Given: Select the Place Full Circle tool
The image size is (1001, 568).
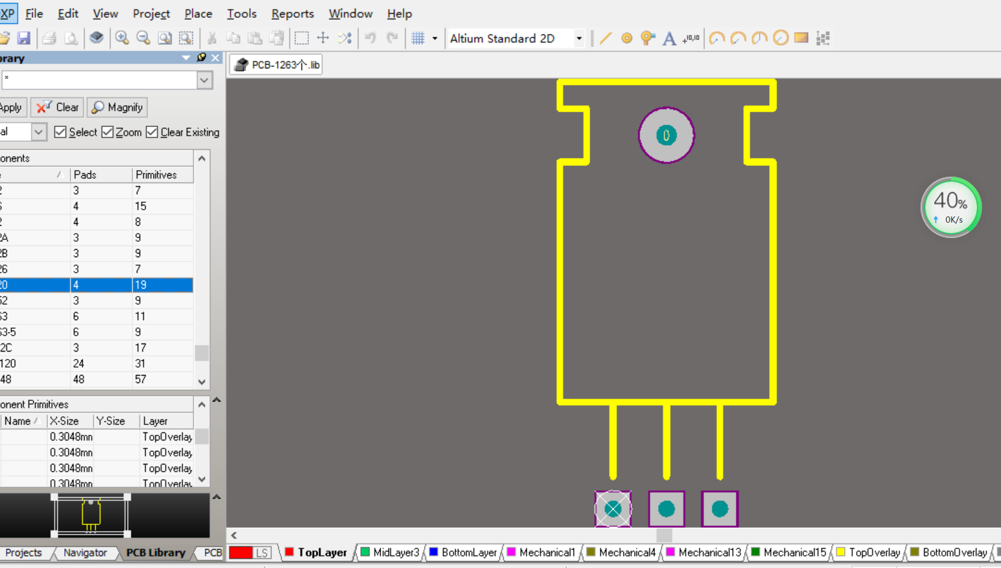Looking at the screenshot, I should [781, 38].
